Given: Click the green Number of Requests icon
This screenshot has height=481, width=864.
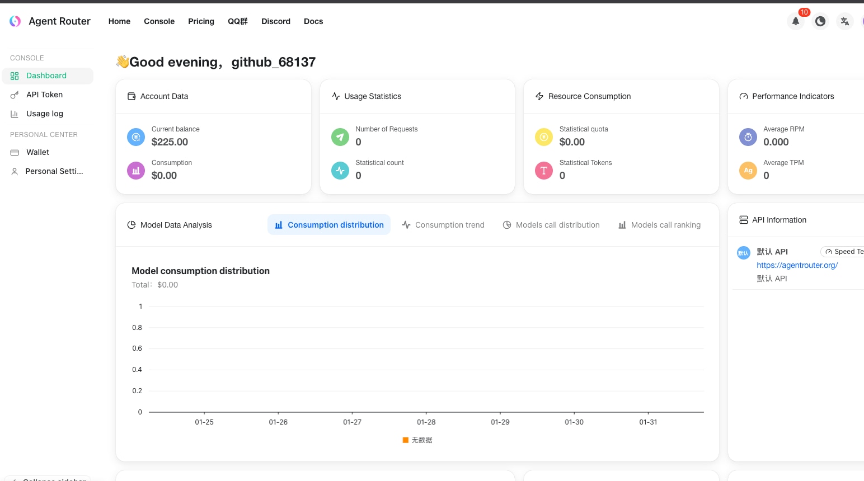Looking at the screenshot, I should click(x=340, y=136).
